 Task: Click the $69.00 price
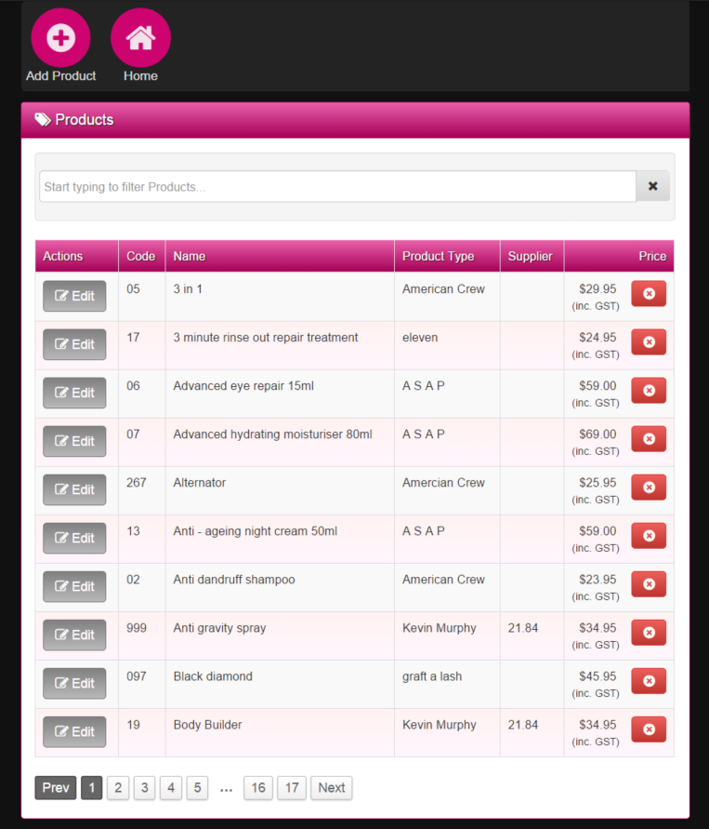597,435
